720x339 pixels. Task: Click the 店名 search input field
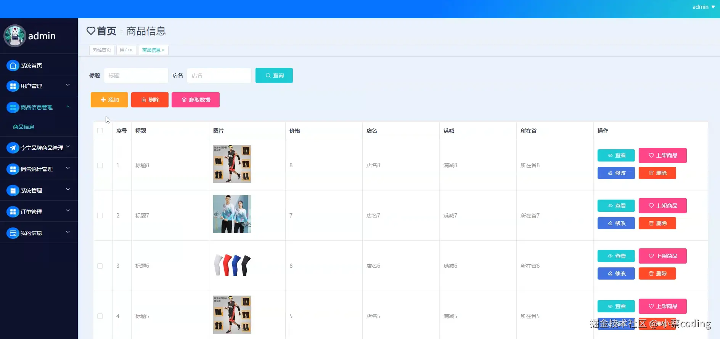[219, 75]
